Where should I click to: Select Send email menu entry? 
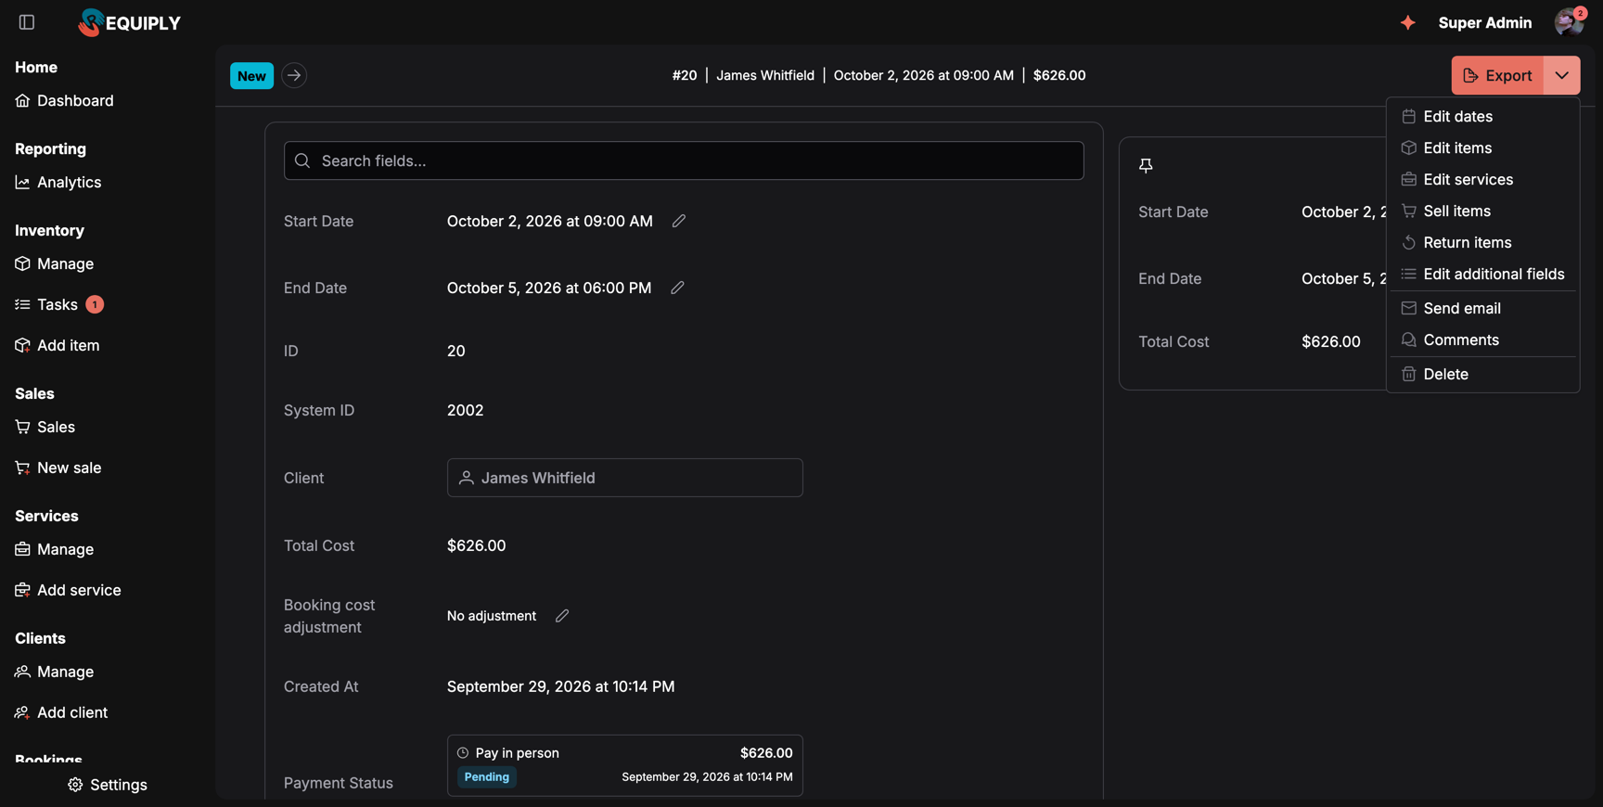click(1483, 308)
